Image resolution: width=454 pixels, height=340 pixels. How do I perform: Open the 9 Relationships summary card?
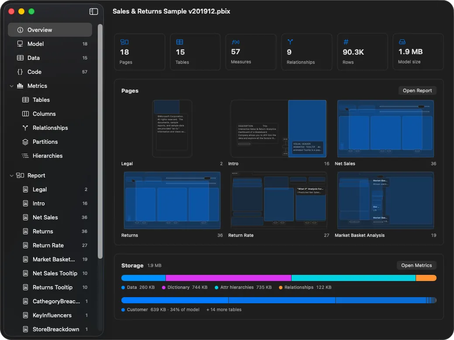[306, 52]
